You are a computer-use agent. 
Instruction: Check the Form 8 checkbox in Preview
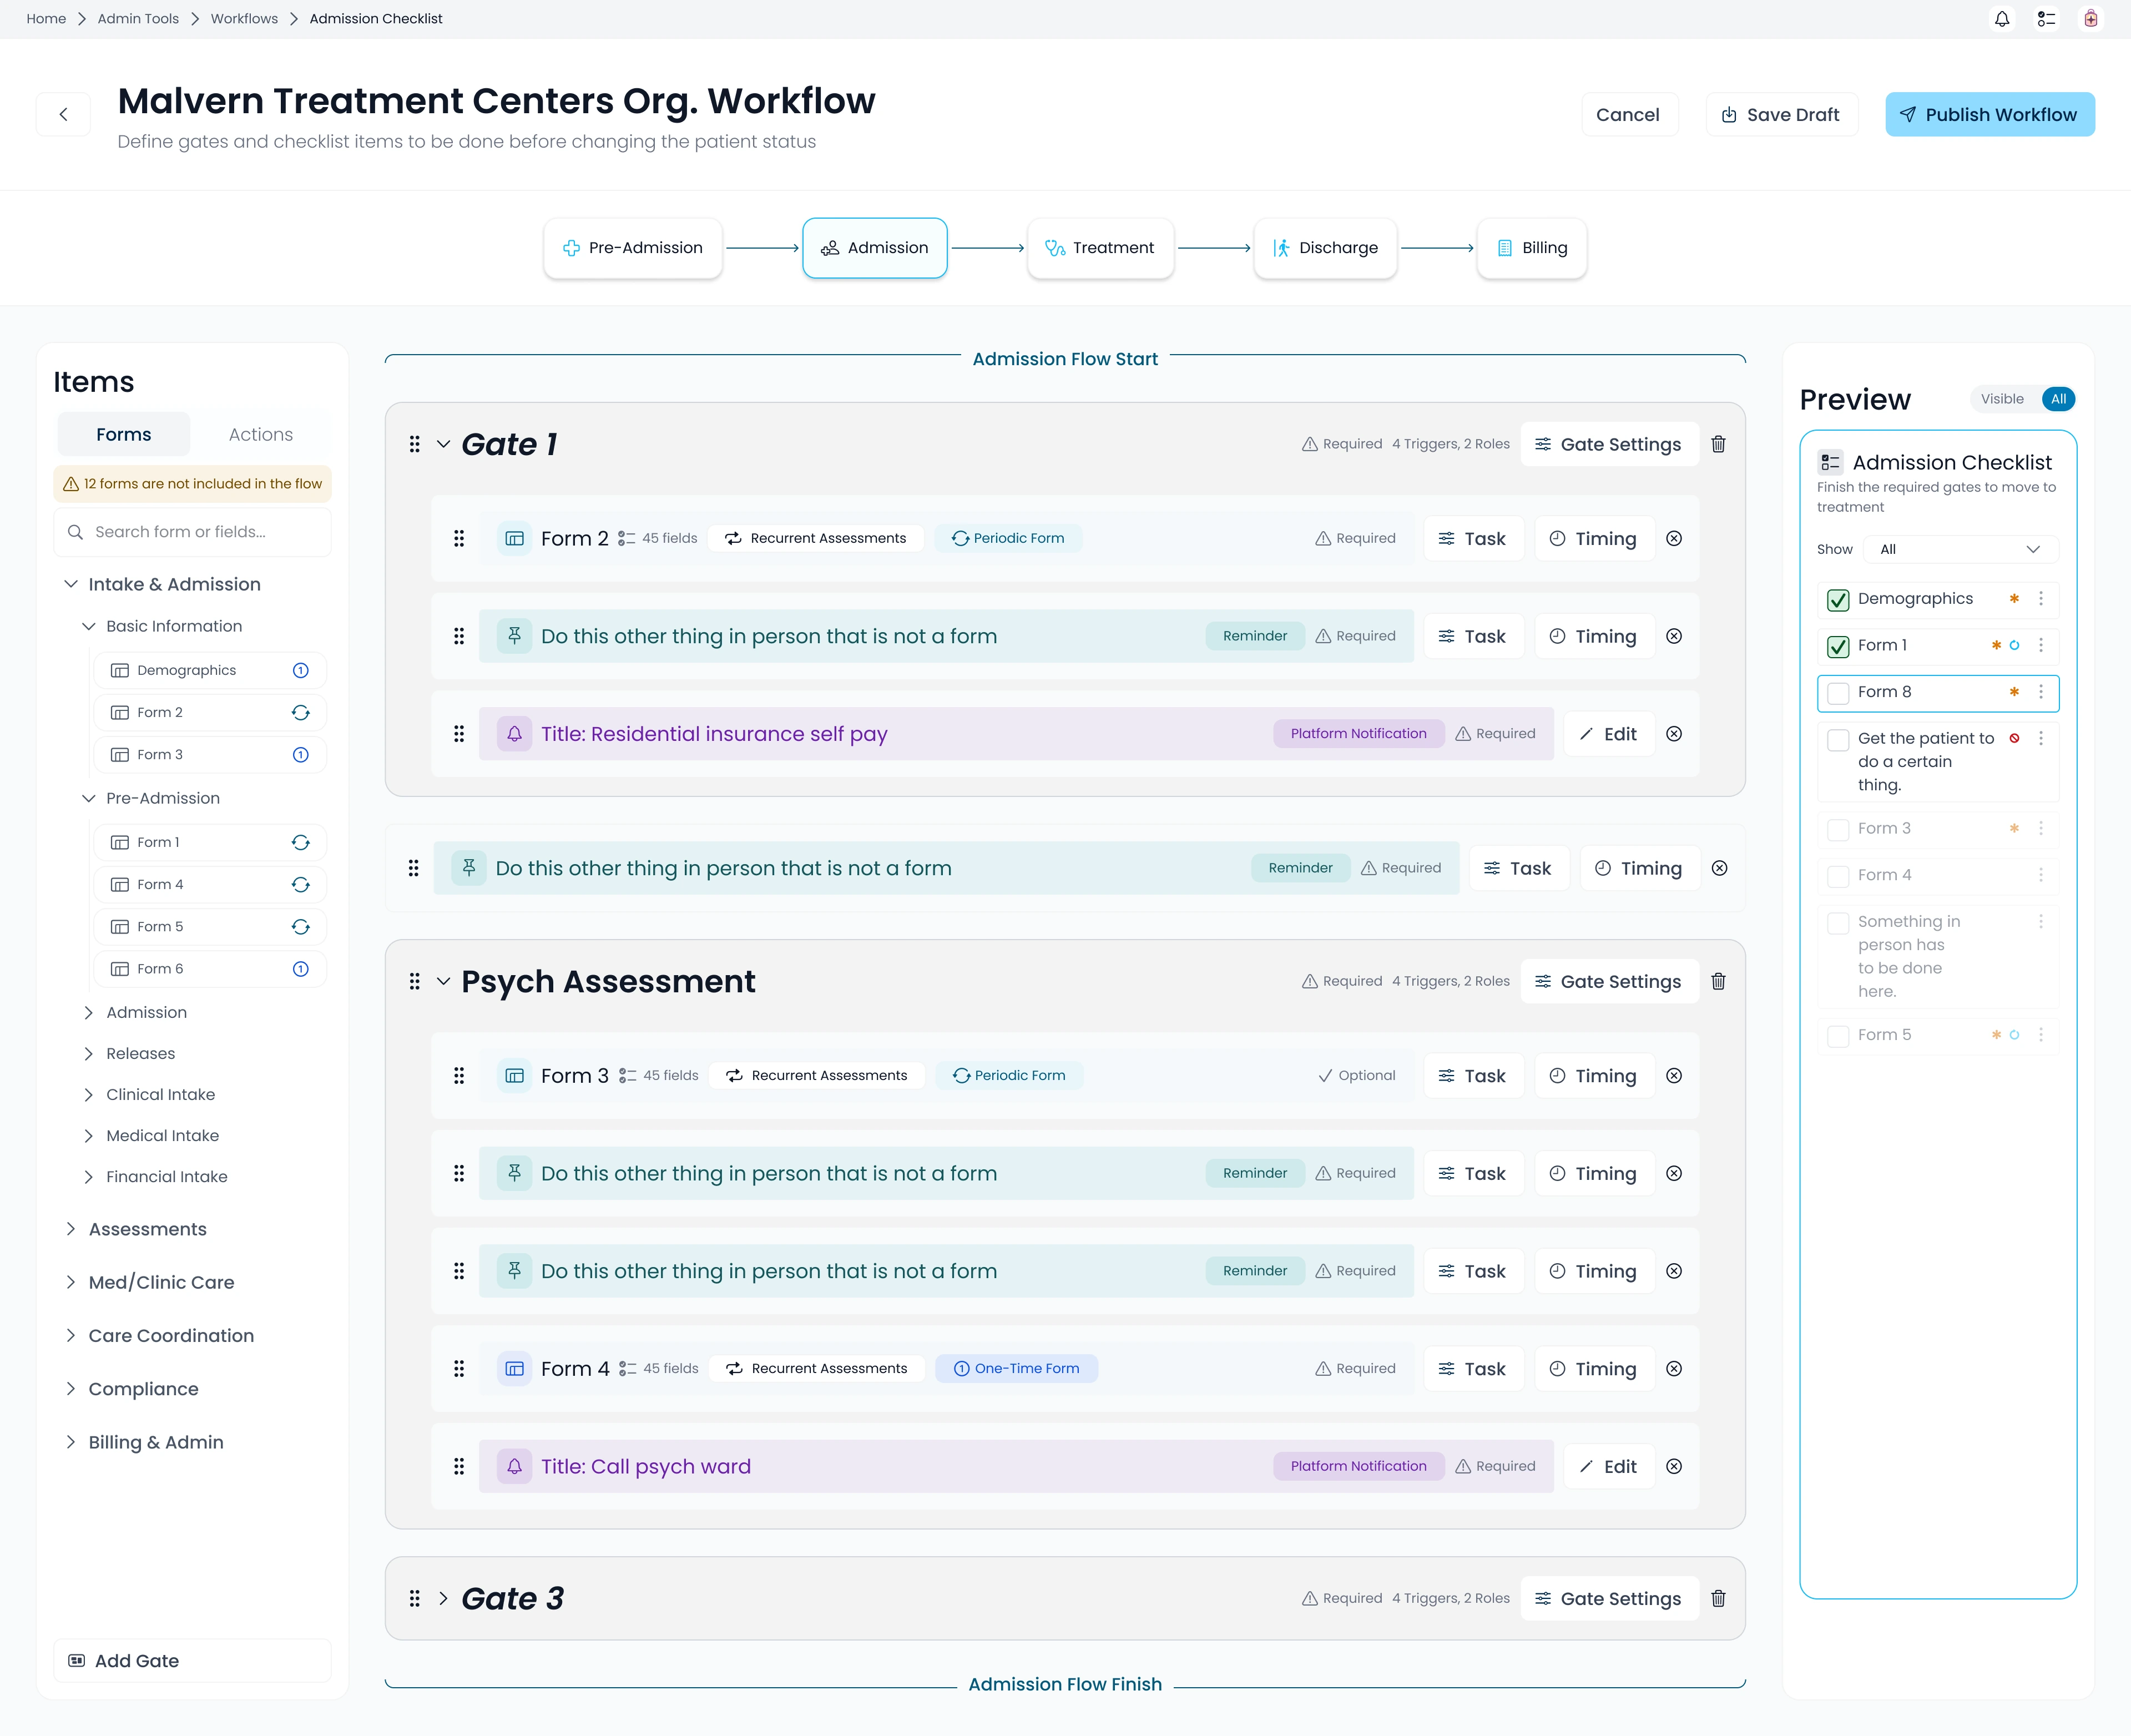click(x=1838, y=692)
